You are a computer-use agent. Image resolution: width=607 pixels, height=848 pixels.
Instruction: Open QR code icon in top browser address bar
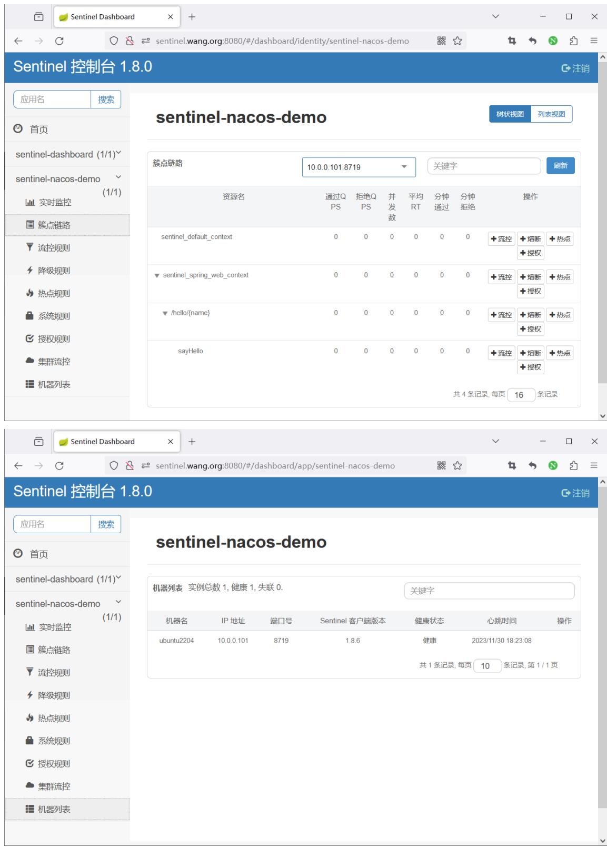442,41
